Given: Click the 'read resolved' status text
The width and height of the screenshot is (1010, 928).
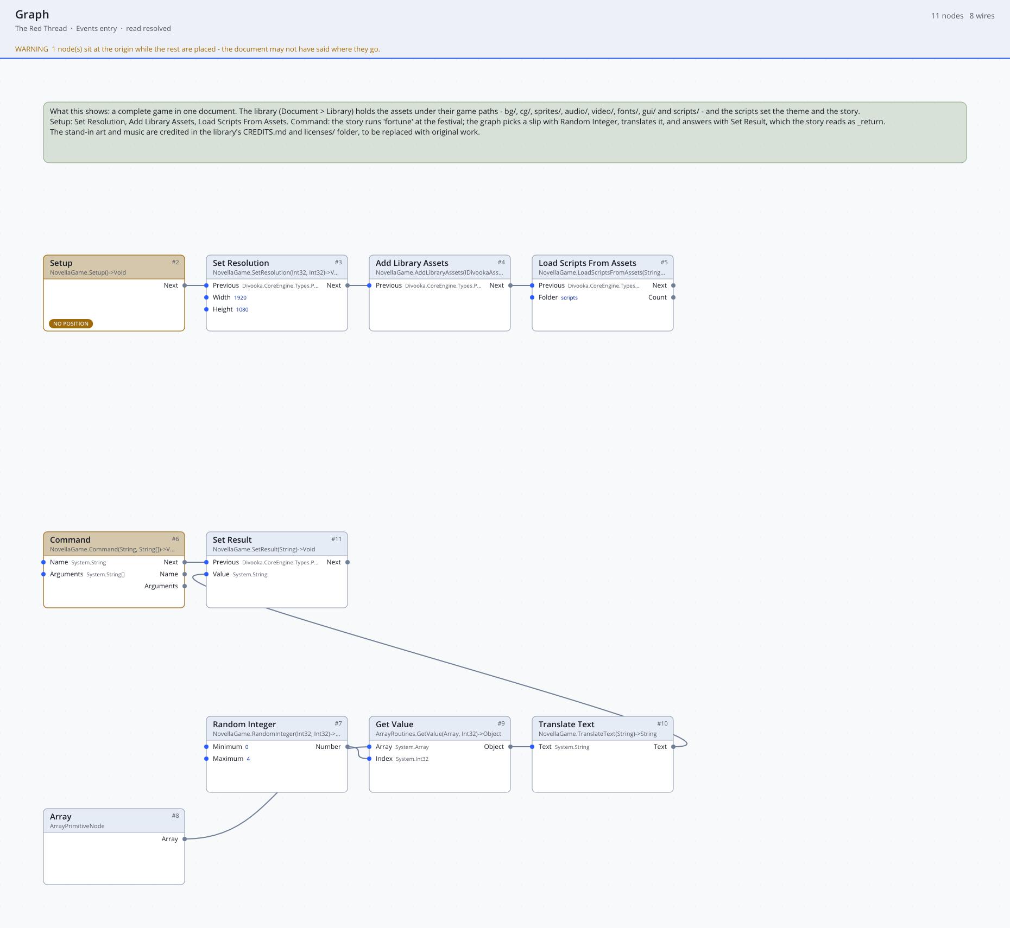Looking at the screenshot, I should (x=148, y=28).
